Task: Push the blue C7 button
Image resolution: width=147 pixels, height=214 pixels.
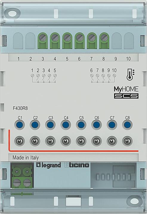Action: point(112,125)
